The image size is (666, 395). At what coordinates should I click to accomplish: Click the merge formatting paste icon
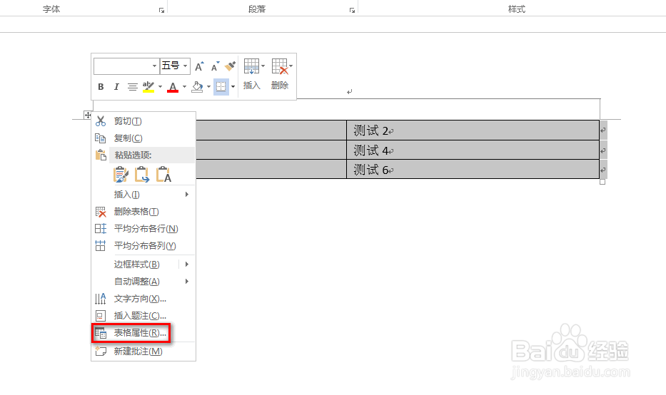coord(142,175)
